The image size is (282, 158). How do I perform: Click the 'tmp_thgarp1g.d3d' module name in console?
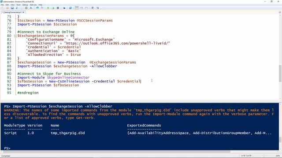pyautogui.click(x=67, y=133)
